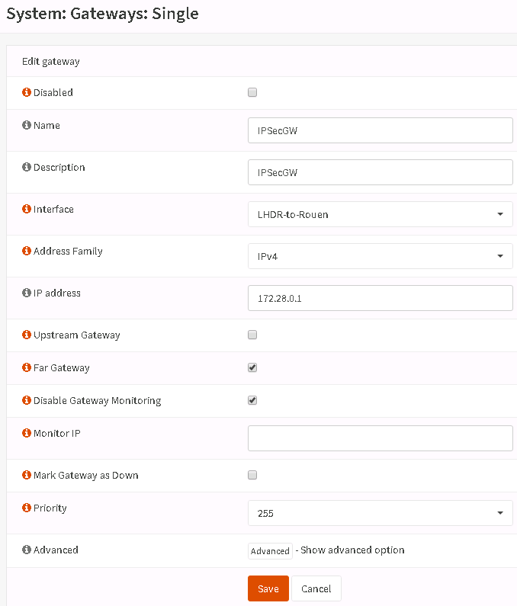Open the Address Family IPv4 dropdown

(380, 256)
